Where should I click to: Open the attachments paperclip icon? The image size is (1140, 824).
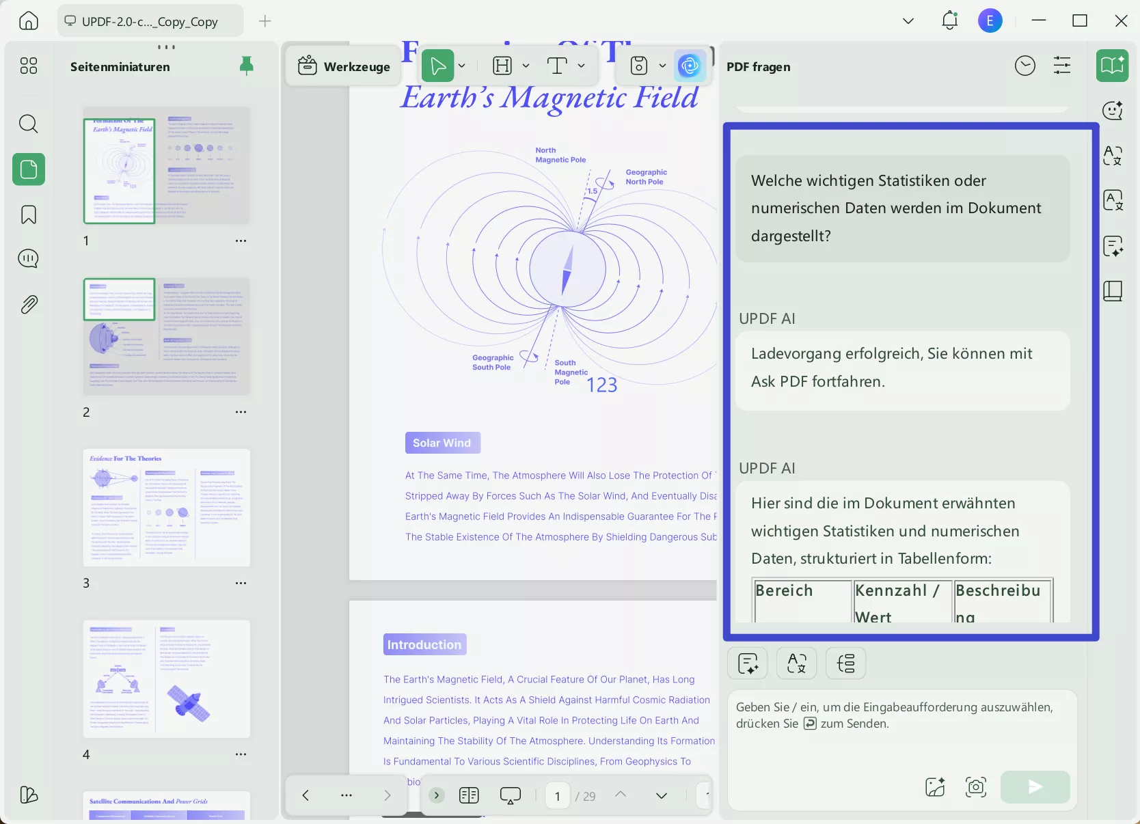pos(29,304)
